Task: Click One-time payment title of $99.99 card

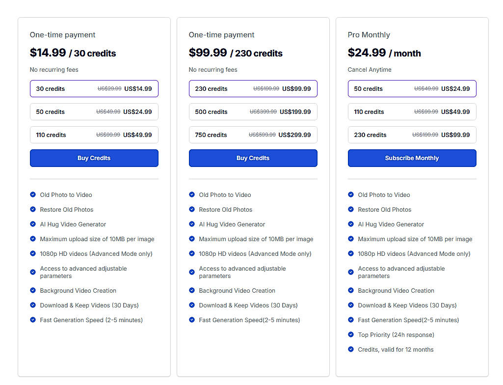Action: click(221, 35)
